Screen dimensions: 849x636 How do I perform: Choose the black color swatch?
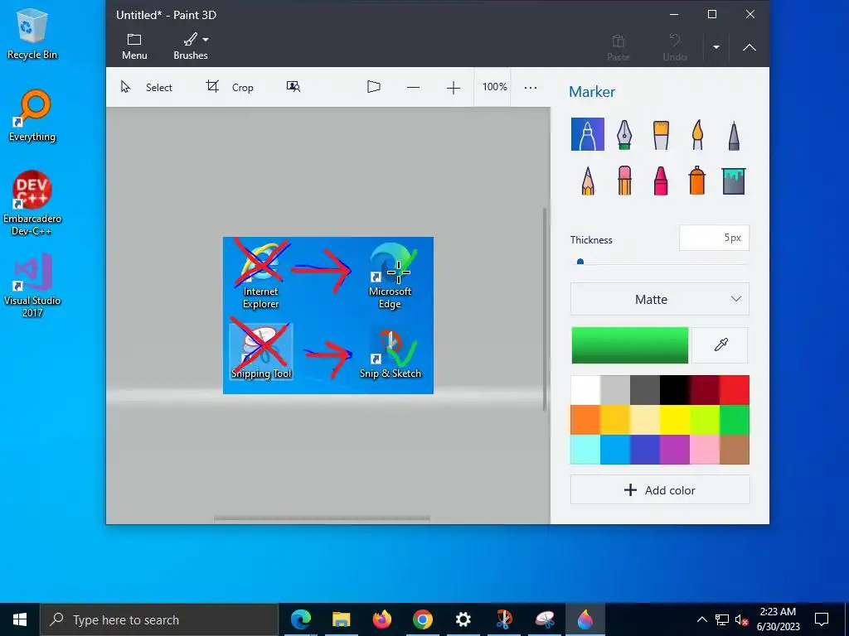click(675, 390)
